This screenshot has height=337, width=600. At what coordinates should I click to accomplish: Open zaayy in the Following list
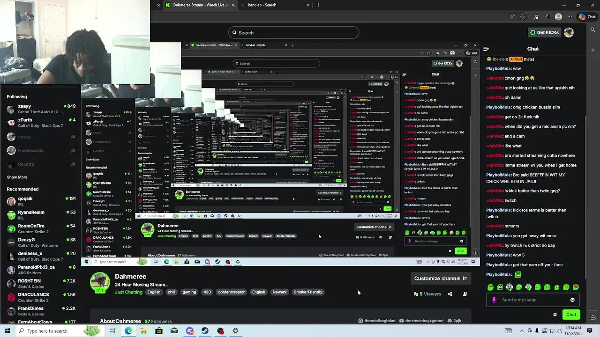point(41,109)
